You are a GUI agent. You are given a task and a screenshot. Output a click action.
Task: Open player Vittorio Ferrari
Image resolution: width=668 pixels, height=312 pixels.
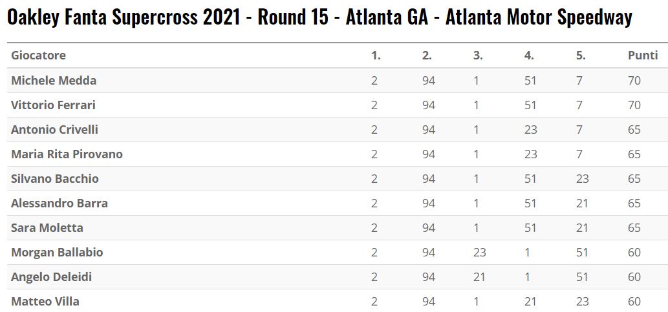(x=53, y=105)
